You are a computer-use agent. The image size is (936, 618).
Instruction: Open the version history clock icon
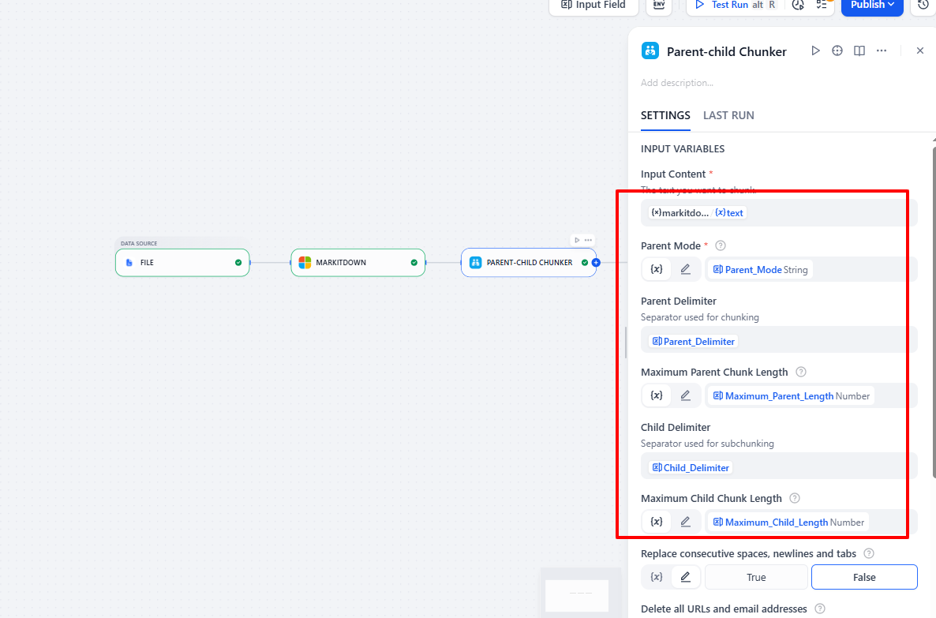click(923, 5)
